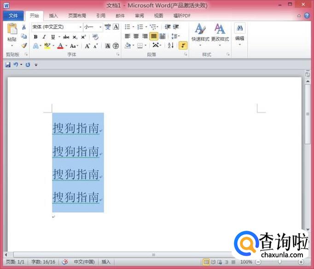Switch to the Review tab
Viewport: 314px width, 269px height.
(140, 16)
